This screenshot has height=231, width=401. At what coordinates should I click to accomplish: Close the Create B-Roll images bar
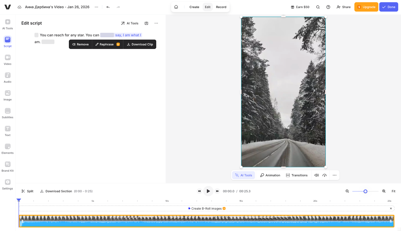[x=391, y=208]
